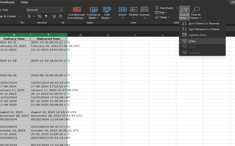Open the Developer ribbon tab

8,2
